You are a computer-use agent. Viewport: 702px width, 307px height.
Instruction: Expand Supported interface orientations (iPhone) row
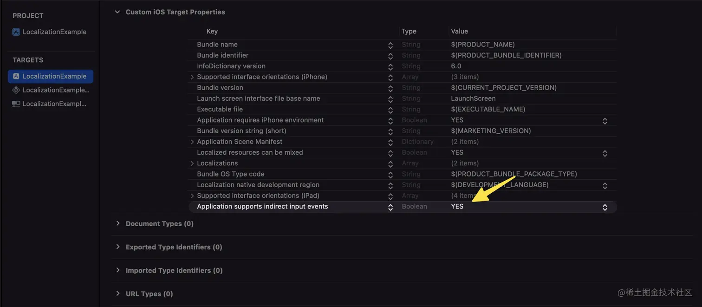[192, 77]
